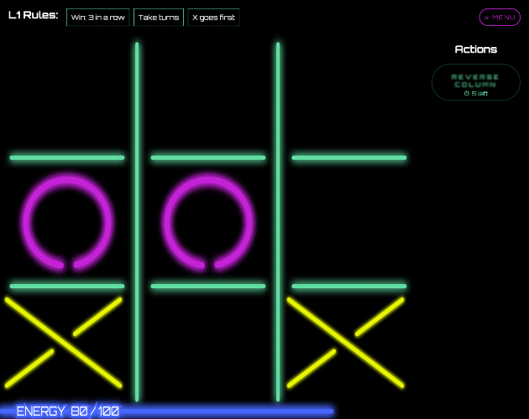Select the purple O in center cell
Image resolution: width=529 pixels, height=419 pixels.
pos(208,222)
